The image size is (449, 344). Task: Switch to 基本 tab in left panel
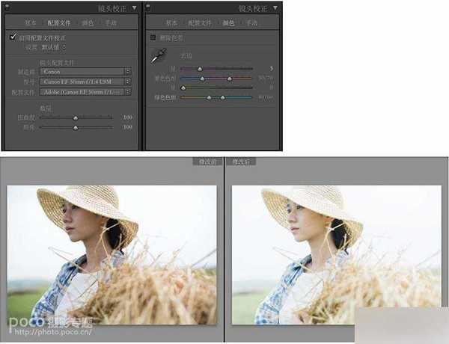coord(30,23)
